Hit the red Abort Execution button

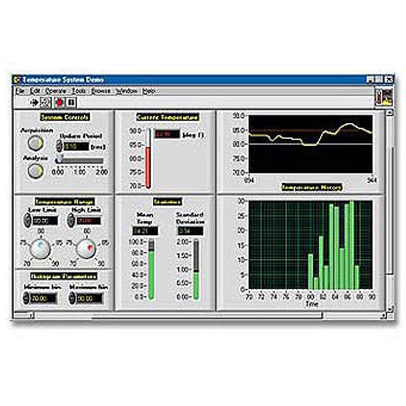(59, 102)
